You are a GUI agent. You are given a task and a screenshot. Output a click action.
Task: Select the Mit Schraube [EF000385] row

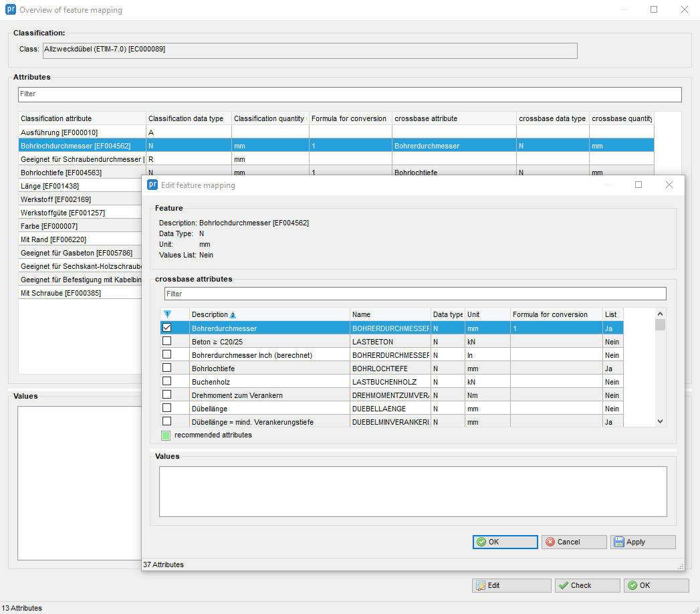click(x=80, y=294)
